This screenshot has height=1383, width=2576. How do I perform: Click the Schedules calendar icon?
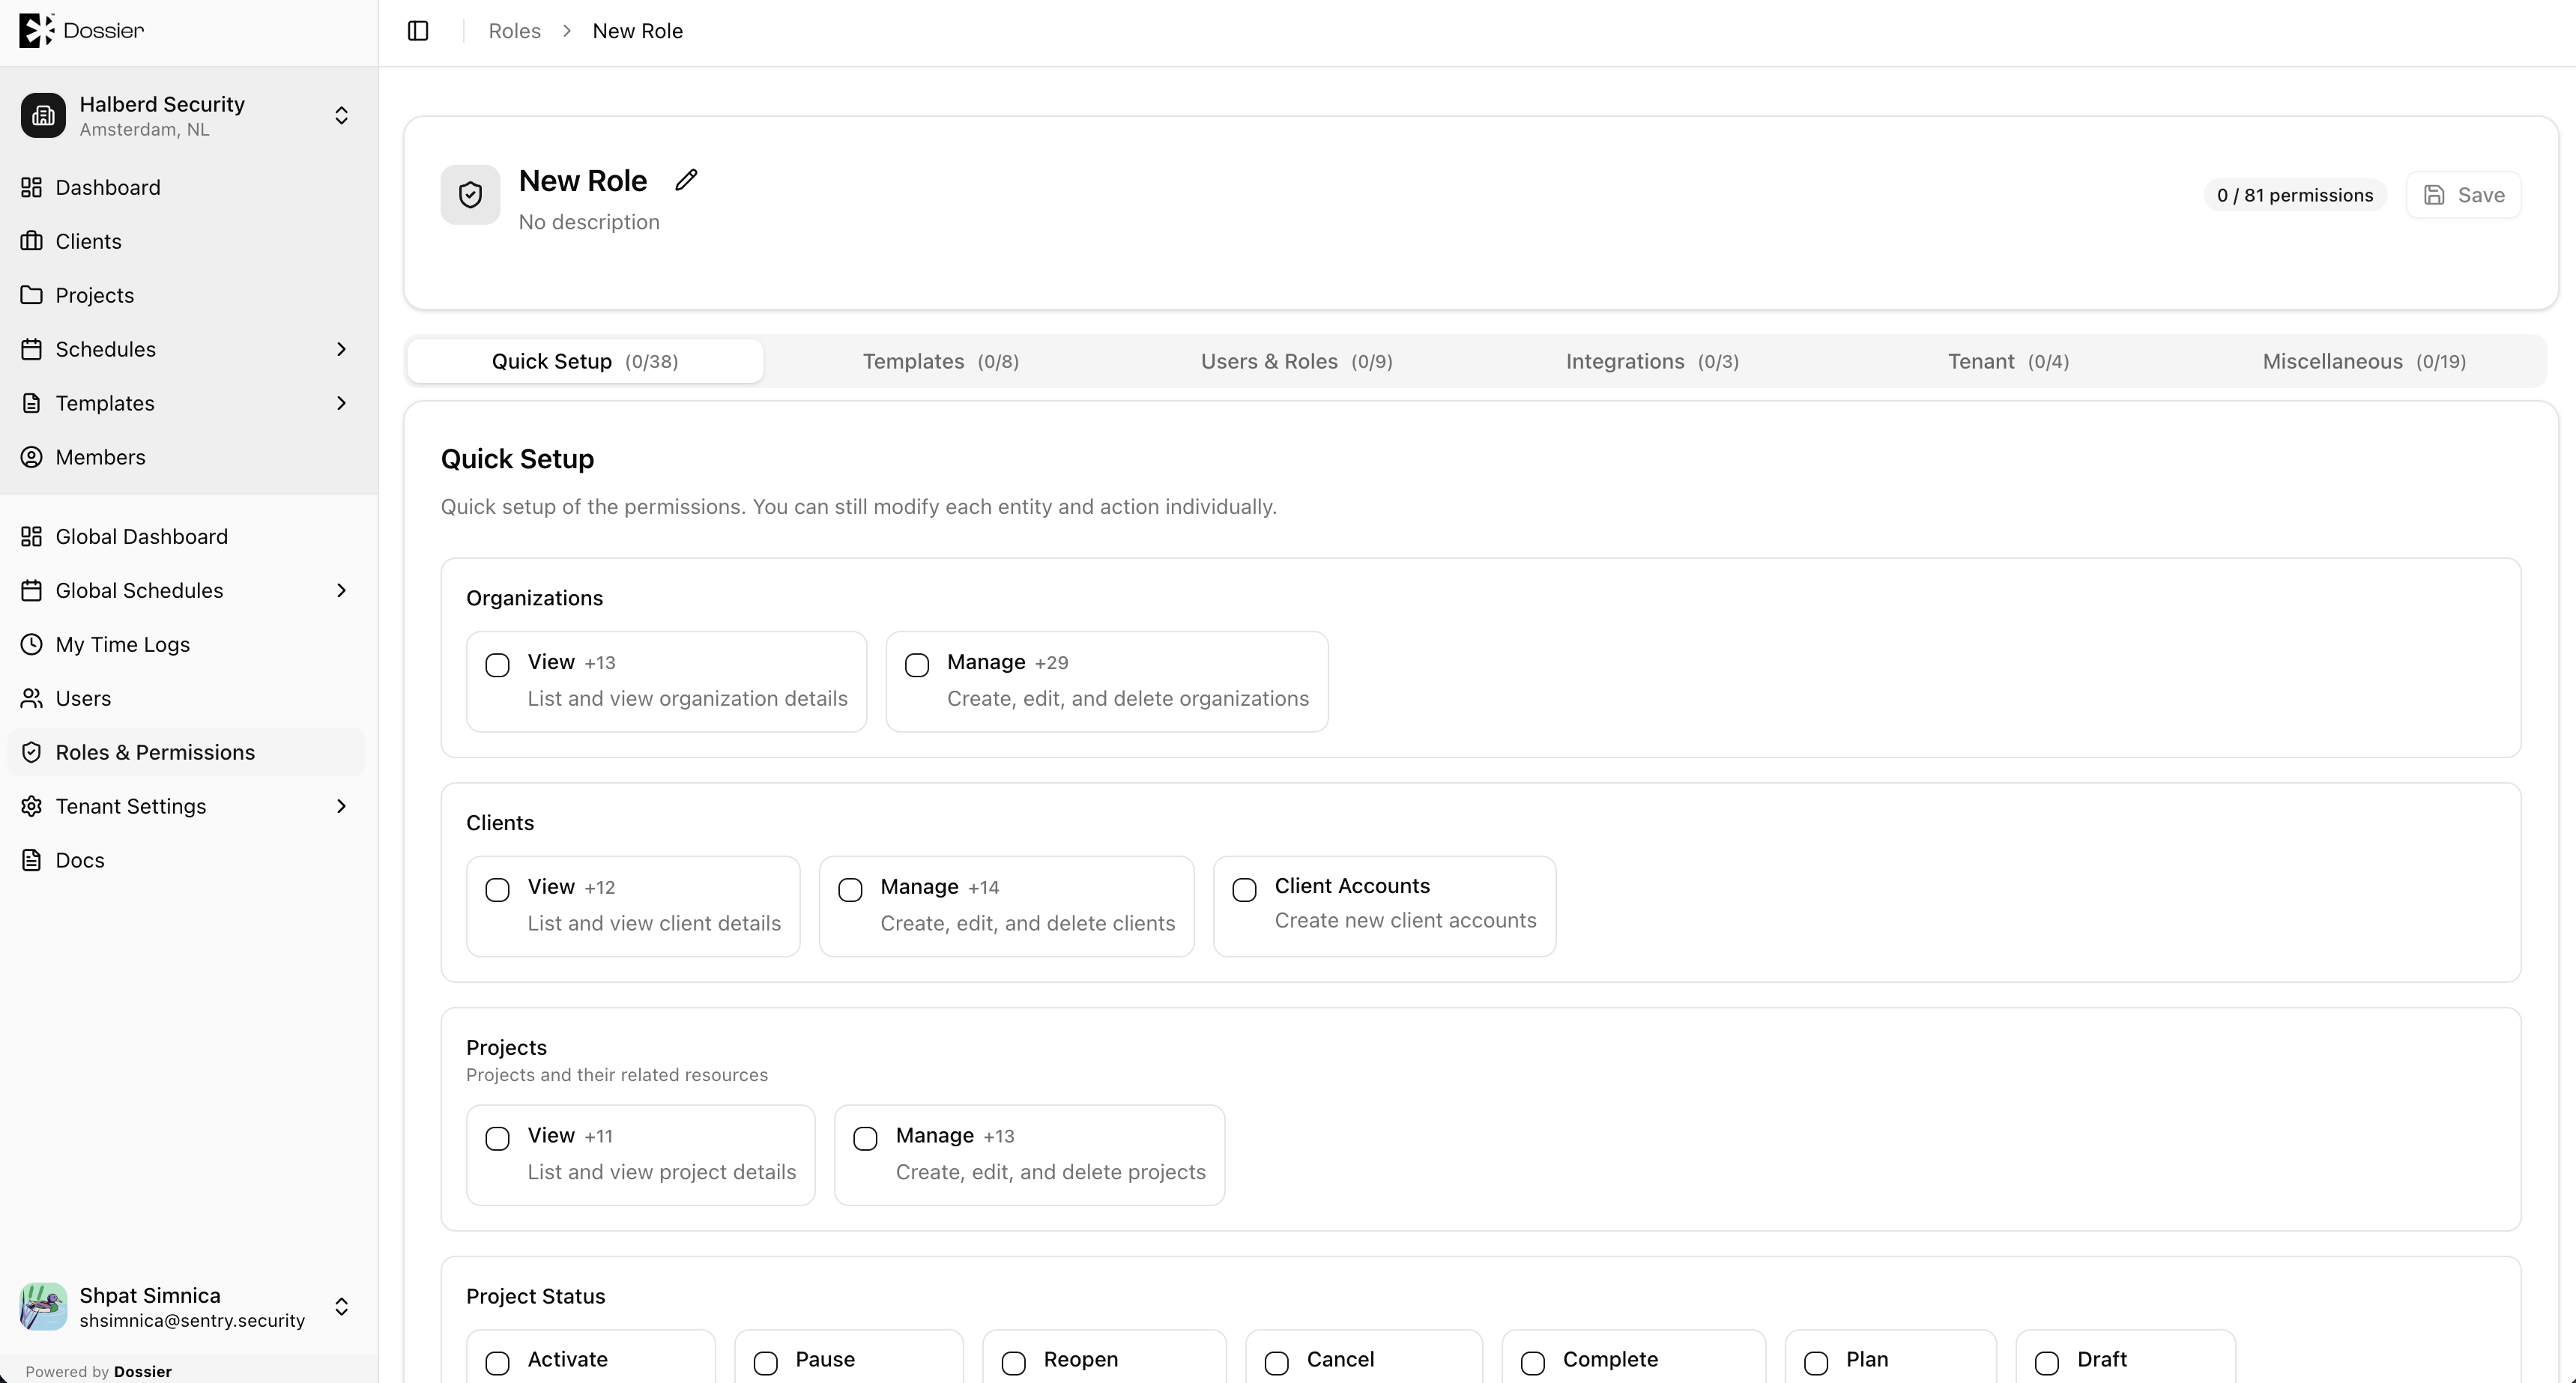pos(32,349)
